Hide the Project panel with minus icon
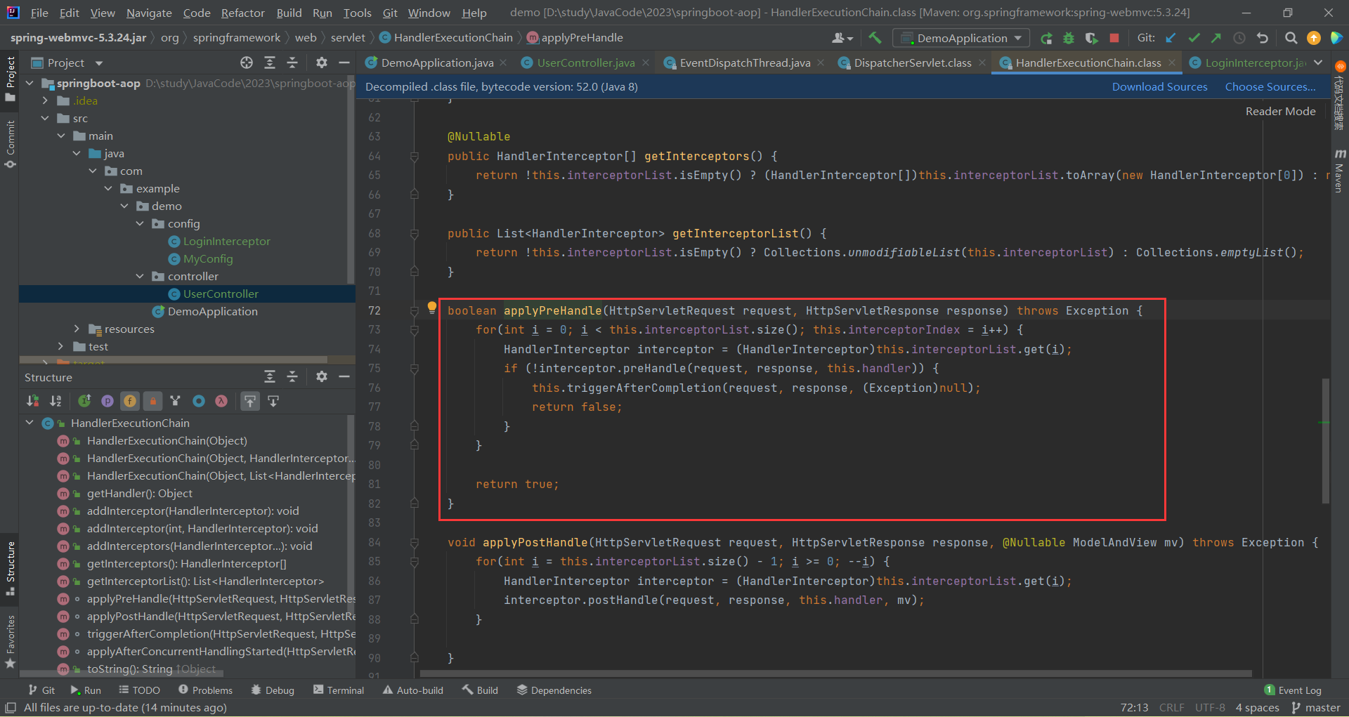 [344, 63]
